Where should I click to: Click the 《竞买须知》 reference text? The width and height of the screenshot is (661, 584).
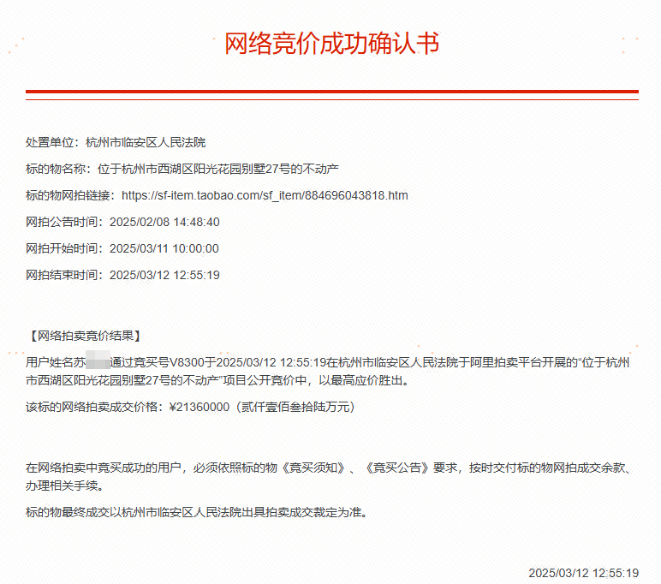click(x=313, y=468)
